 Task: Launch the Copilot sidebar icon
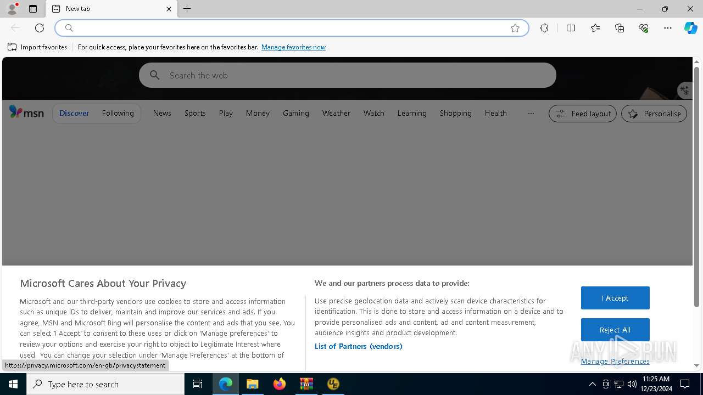click(690, 28)
